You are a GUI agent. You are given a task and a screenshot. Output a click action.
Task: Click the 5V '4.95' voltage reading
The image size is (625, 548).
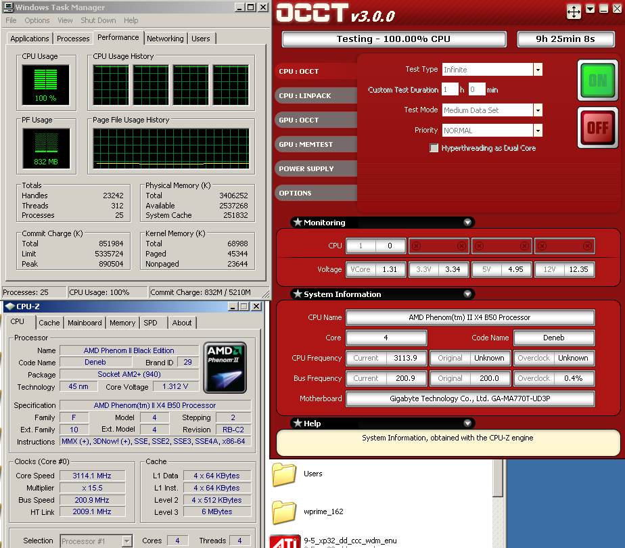click(516, 269)
